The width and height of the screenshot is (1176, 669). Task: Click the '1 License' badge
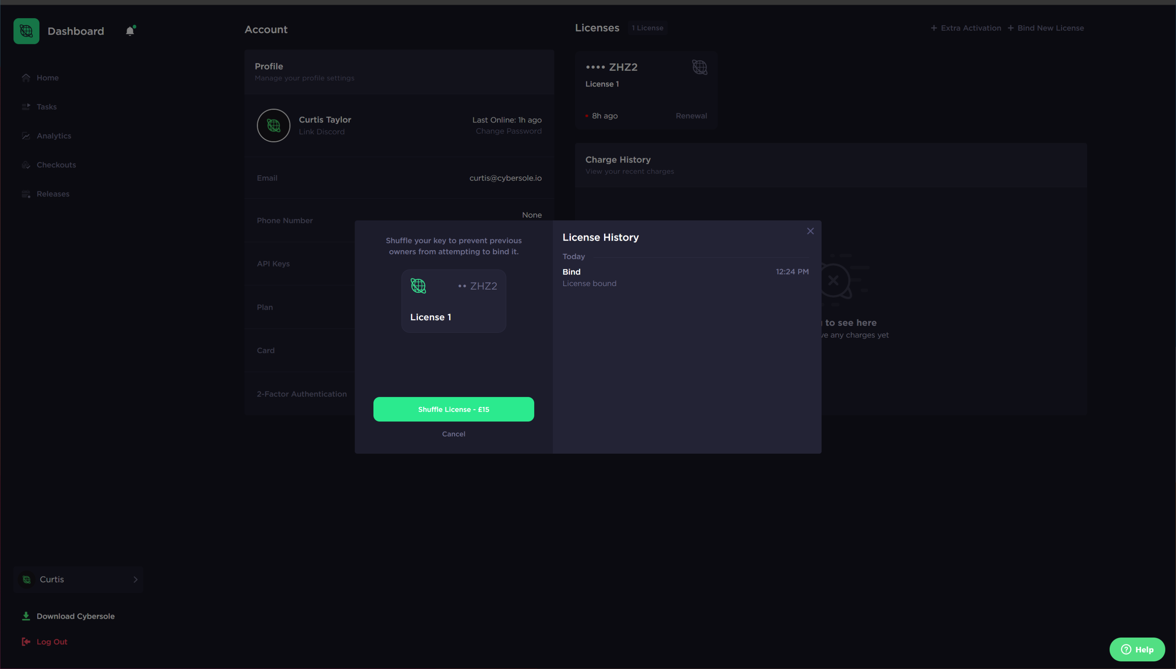coord(648,28)
